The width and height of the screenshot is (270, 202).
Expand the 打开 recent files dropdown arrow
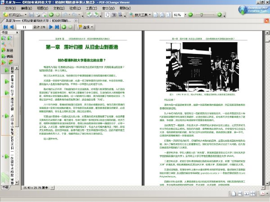(26, 15)
